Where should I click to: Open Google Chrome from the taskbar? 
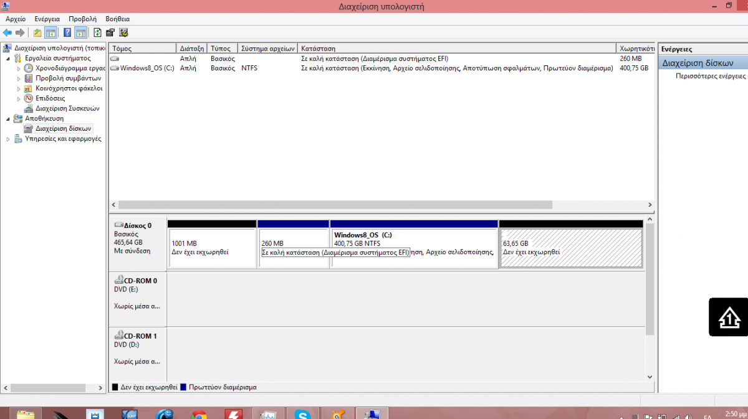(x=199, y=413)
